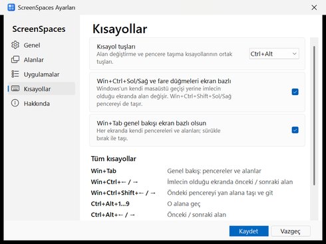326x244 pixels.
Task: Click the Win+Tab shortcut row text
Action: pyautogui.click(x=103, y=171)
